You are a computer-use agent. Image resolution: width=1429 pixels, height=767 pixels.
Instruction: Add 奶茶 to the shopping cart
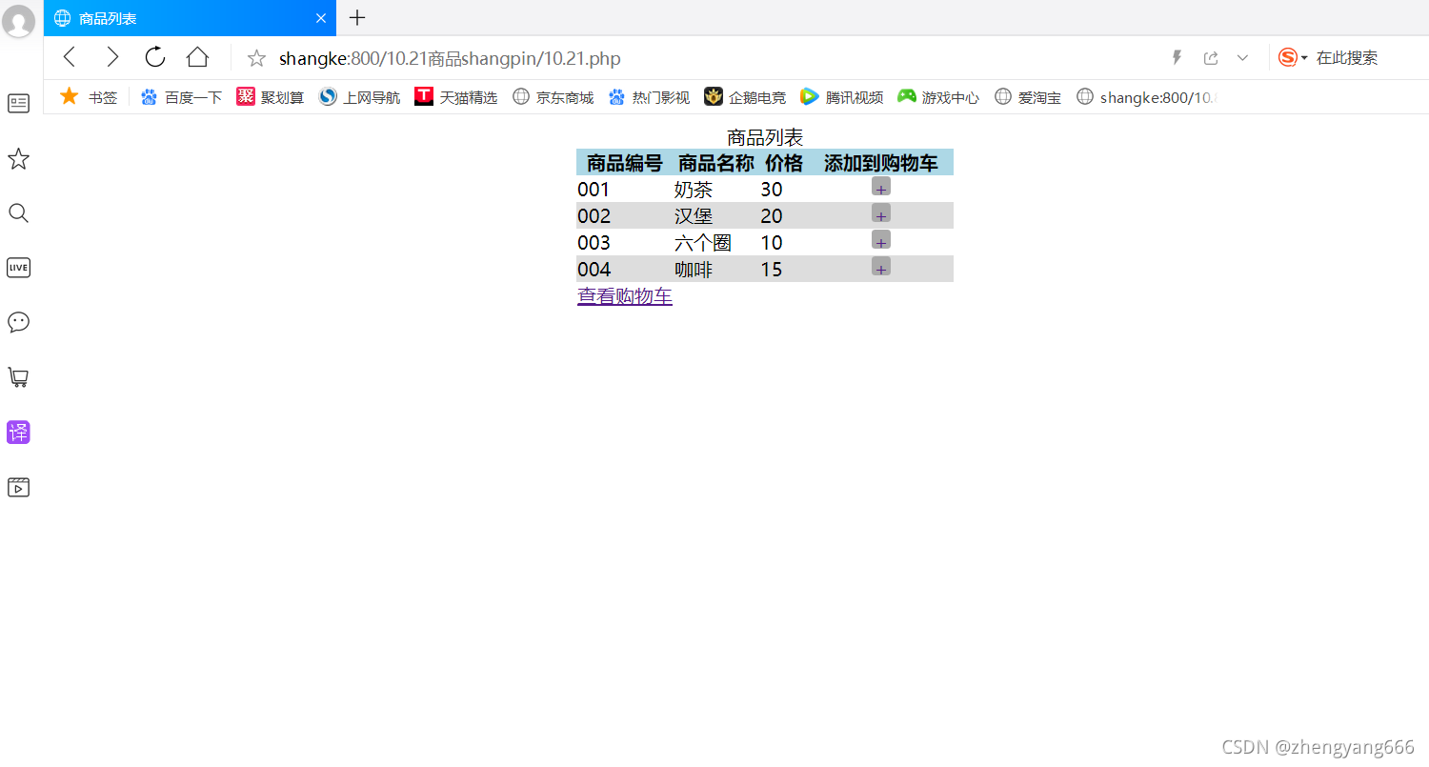(881, 187)
